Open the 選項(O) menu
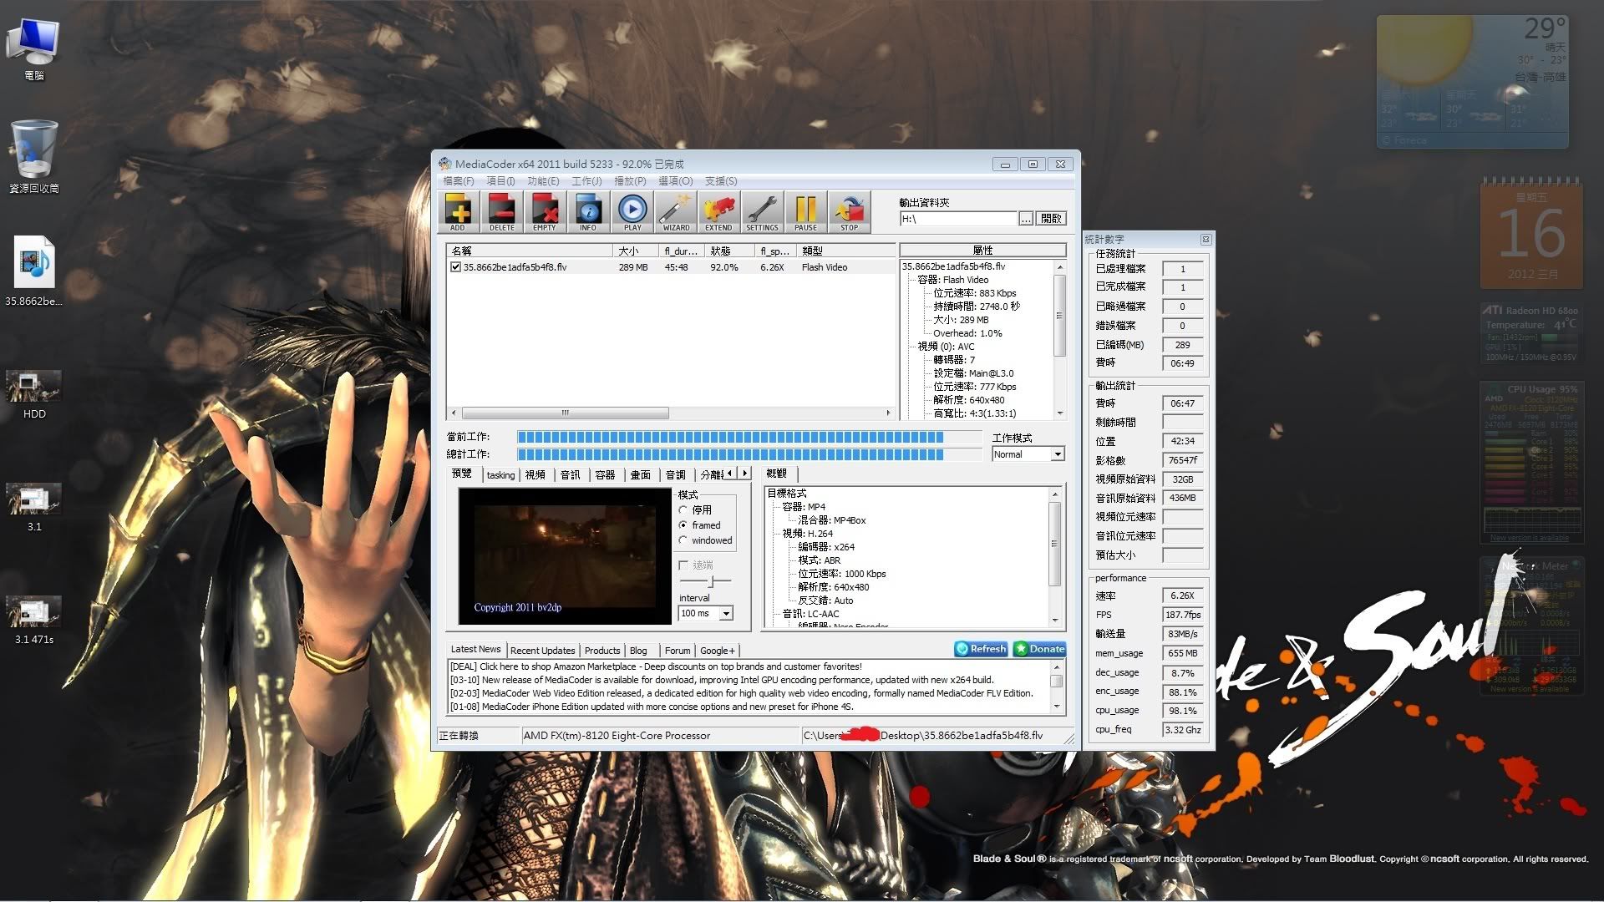 (x=675, y=181)
